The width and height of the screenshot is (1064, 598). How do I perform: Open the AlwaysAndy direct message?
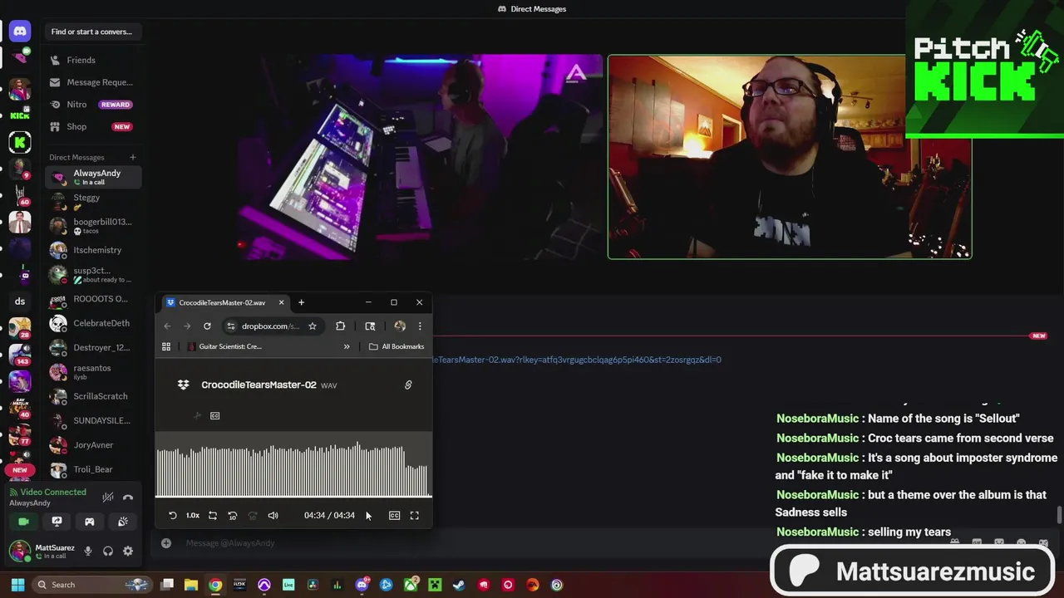coord(92,177)
